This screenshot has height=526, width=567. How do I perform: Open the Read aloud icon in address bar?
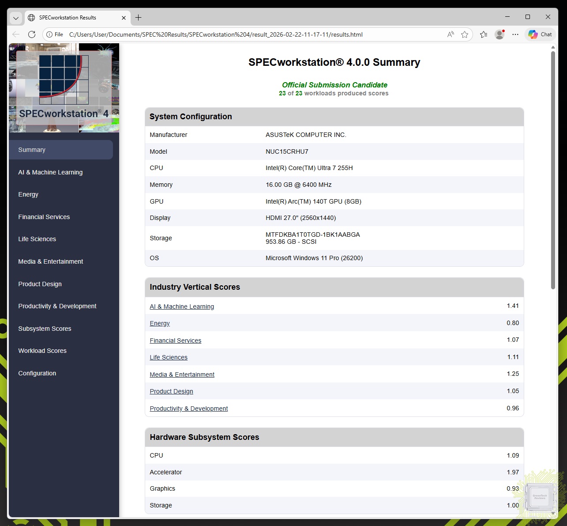coord(451,34)
